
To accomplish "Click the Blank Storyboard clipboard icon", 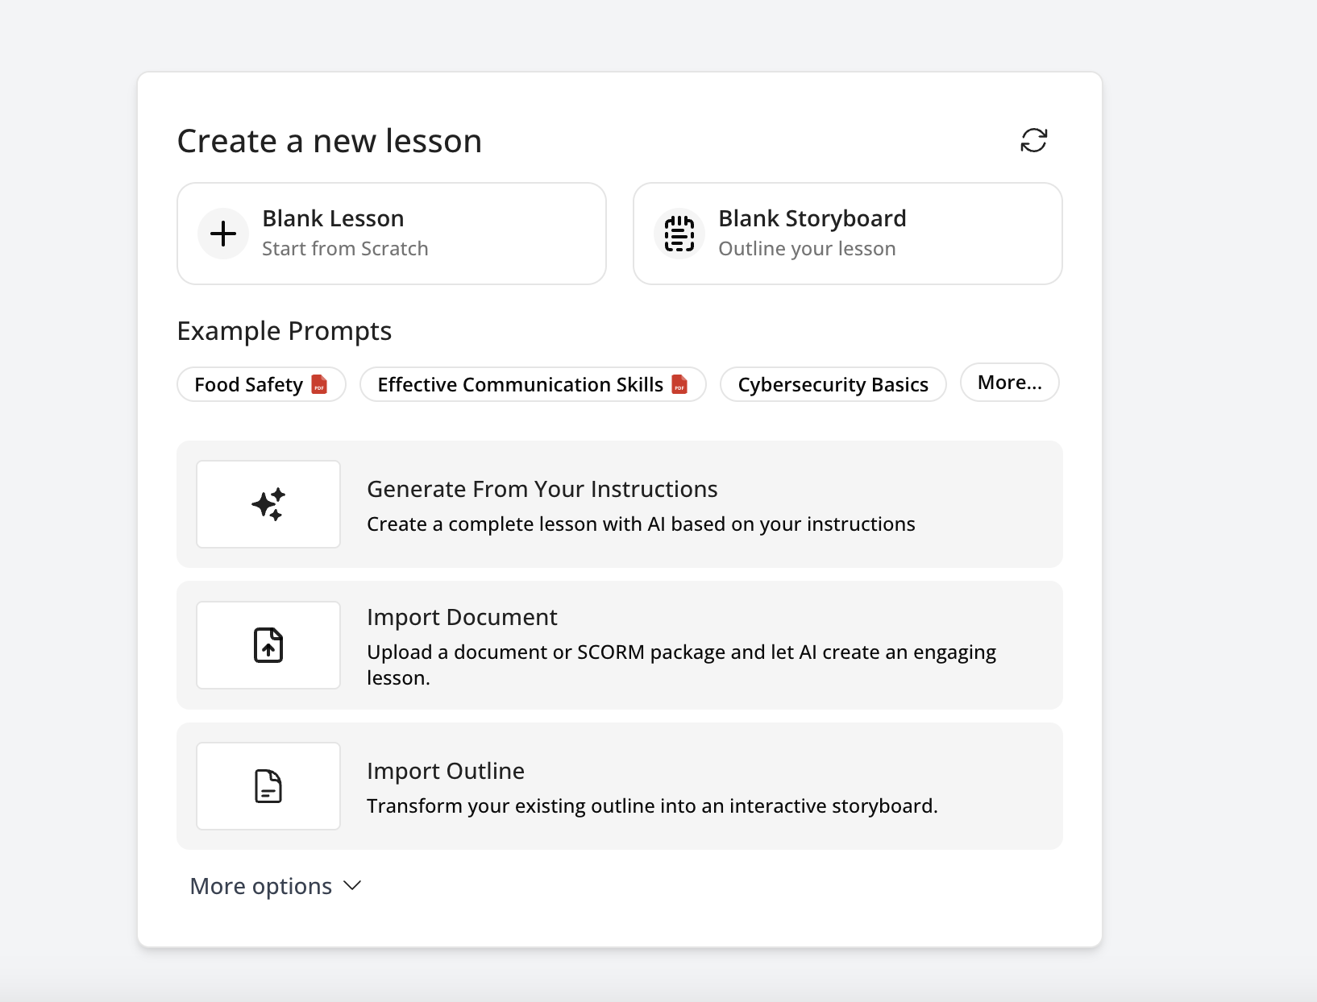I will pos(679,234).
